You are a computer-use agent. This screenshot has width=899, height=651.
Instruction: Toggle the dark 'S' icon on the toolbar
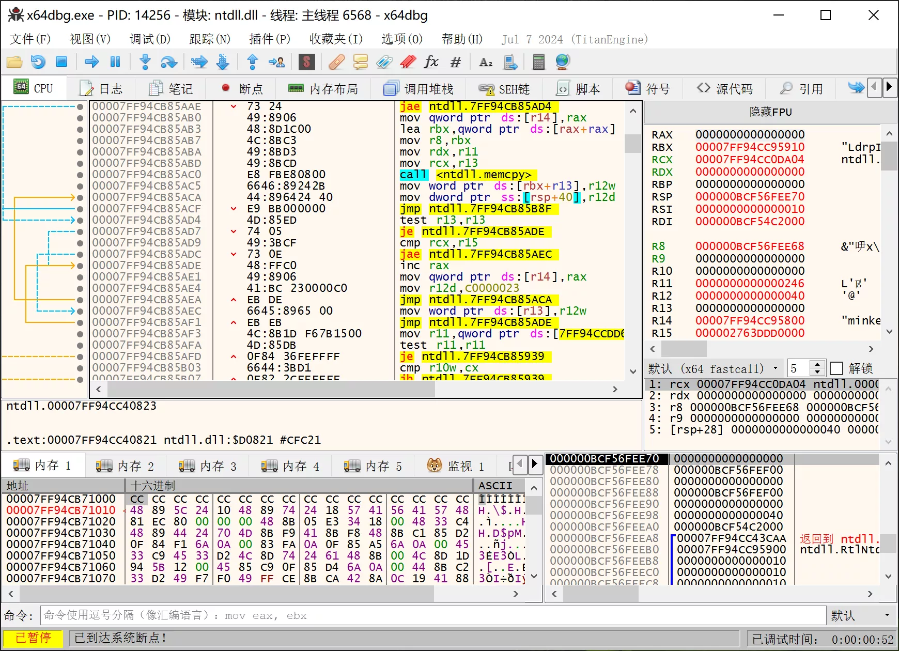point(306,62)
